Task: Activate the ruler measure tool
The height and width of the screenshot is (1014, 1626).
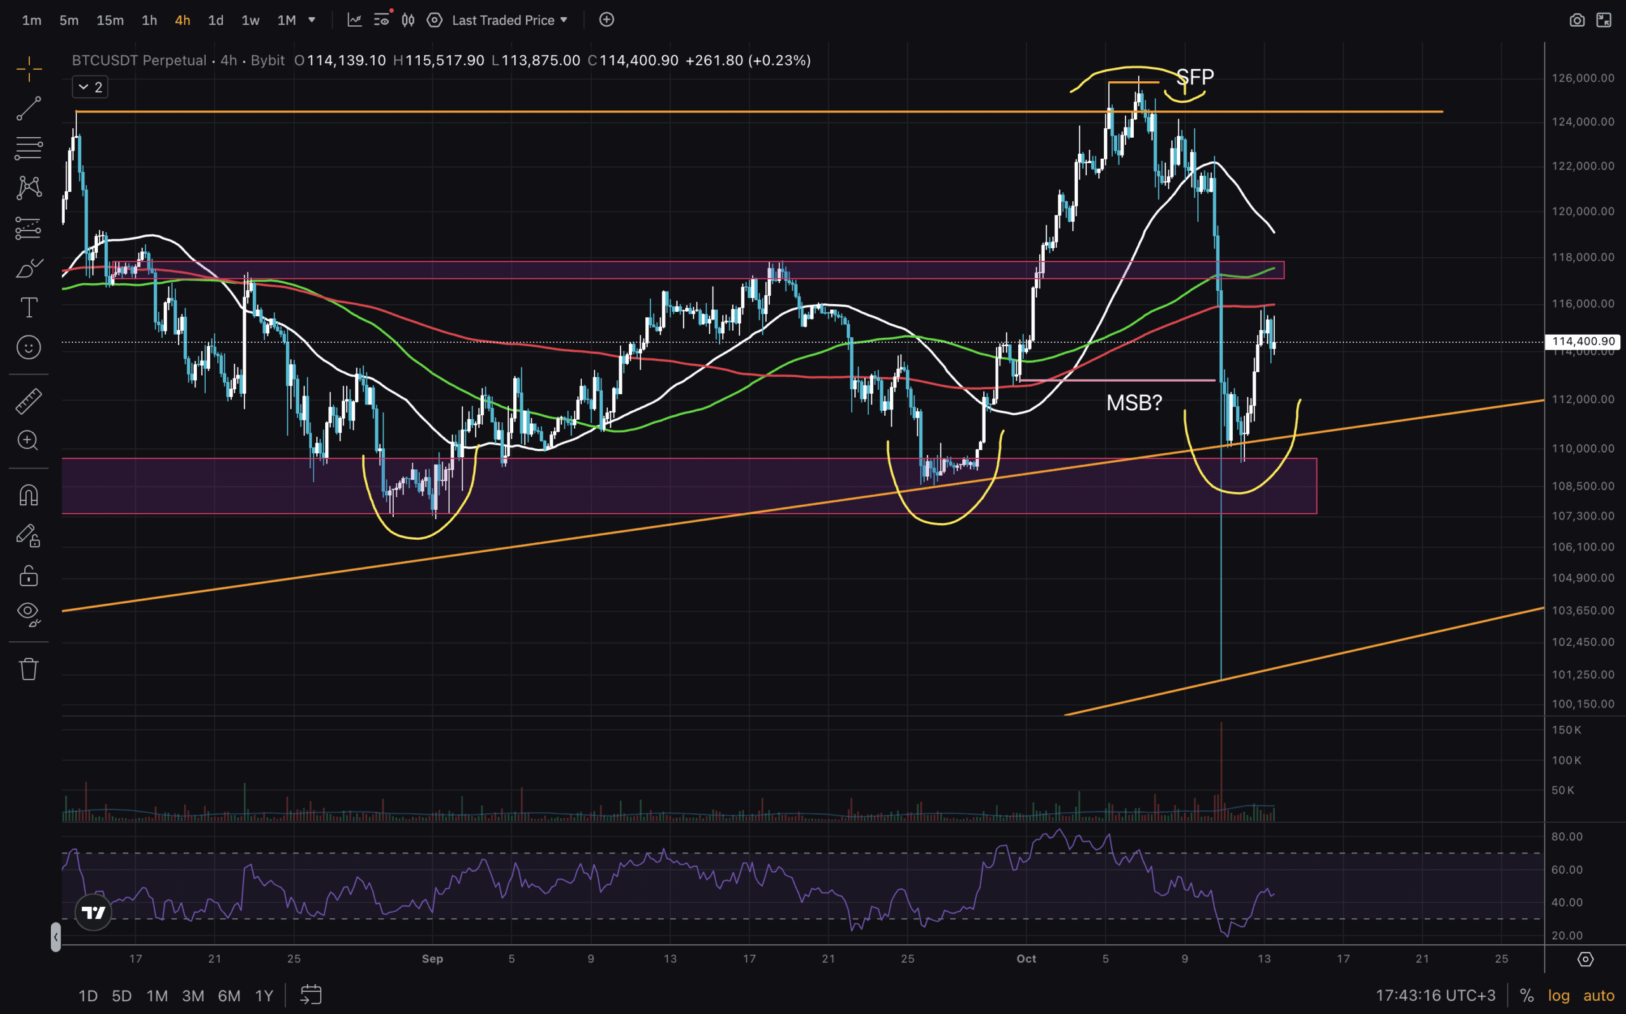Action: 29,401
